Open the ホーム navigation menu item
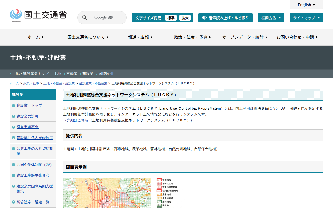This screenshot has width=333, height=208. click(36, 37)
